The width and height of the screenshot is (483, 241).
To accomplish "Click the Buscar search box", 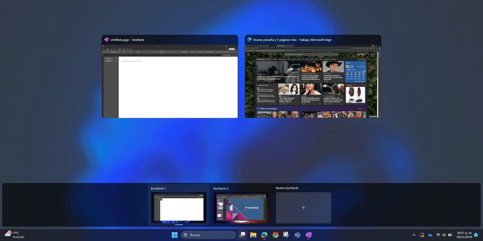I will tap(208, 235).
